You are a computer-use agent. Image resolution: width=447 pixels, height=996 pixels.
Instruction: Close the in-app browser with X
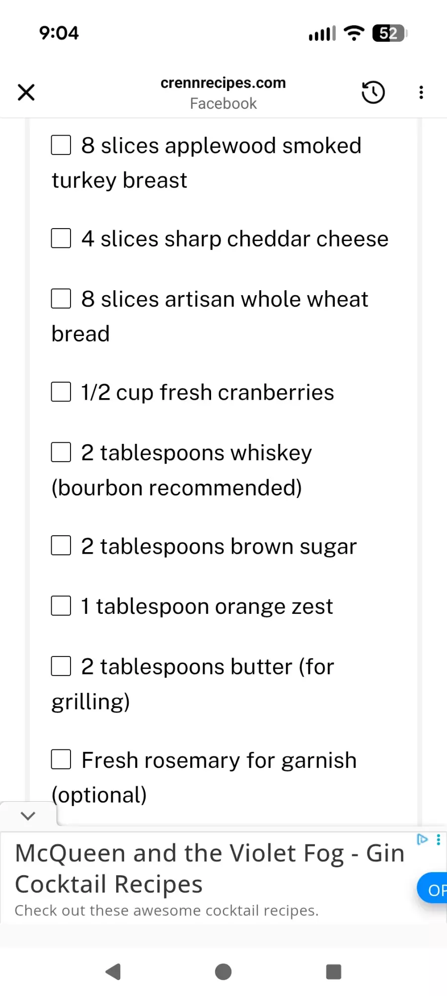coord(26,92)
